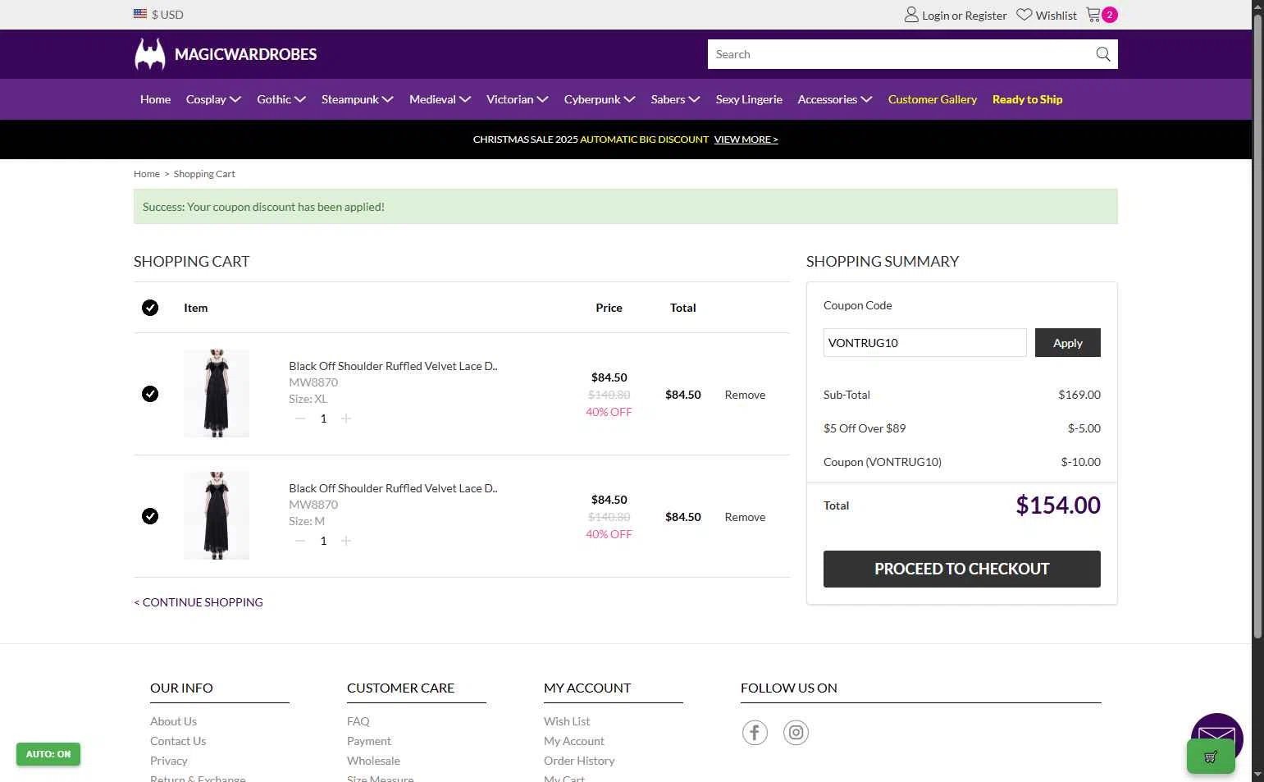Click the Coupon (VONTRUG10) summary row label
1264x782 pixels.
[x=883, y=462]
